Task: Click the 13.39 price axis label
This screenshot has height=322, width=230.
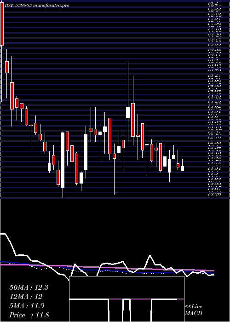Action: 214,122
